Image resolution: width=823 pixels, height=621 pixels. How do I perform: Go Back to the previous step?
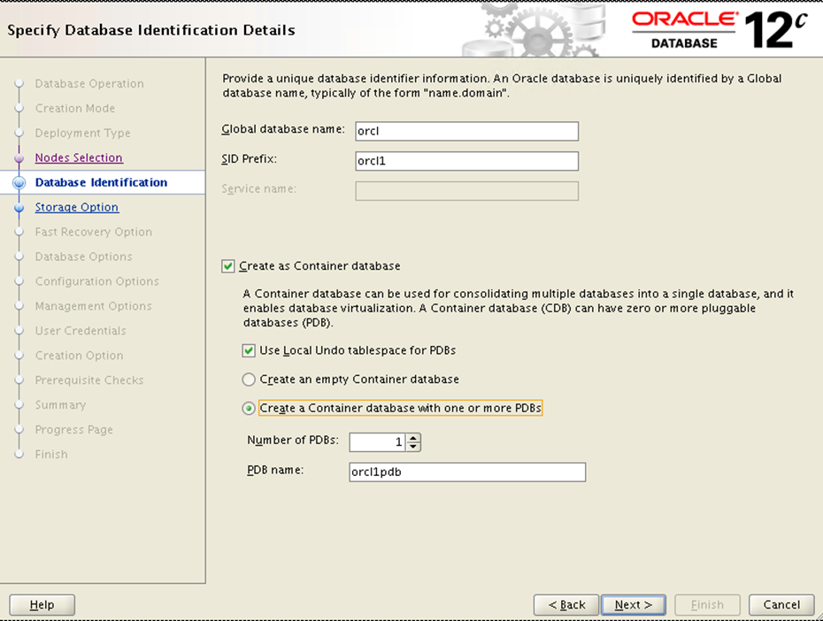click(565, 605)
